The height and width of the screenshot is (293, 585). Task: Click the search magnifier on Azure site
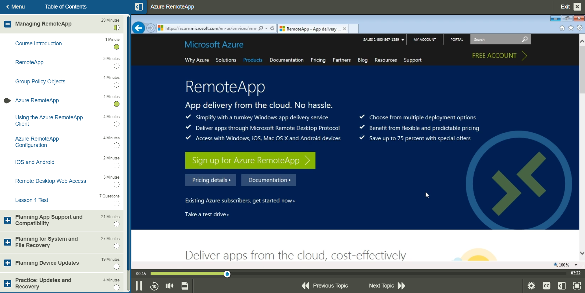click(x=524, y=40)
